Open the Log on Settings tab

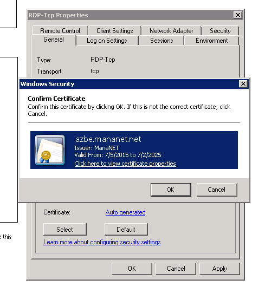(107, 41)
